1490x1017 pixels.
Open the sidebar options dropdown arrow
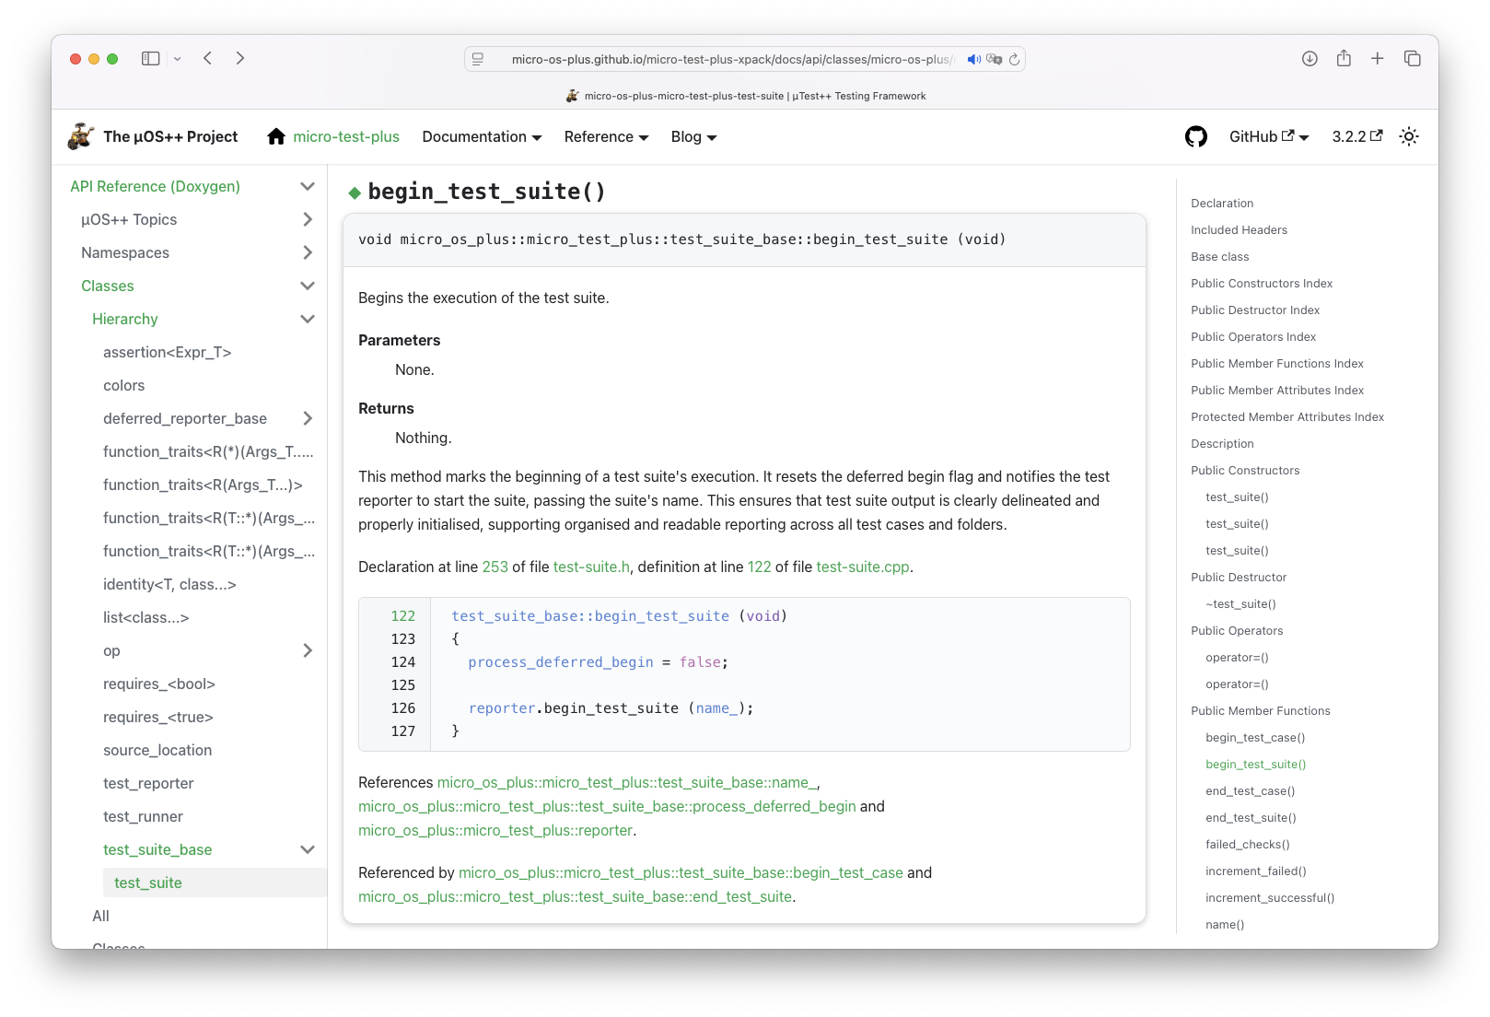coord(178,59)
